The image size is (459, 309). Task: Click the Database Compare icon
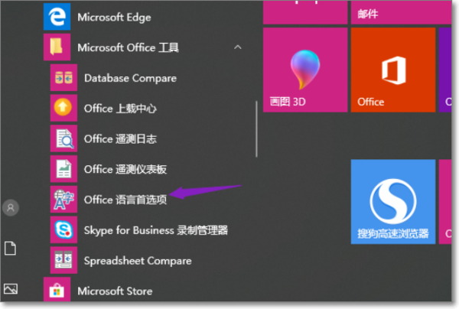62,78
